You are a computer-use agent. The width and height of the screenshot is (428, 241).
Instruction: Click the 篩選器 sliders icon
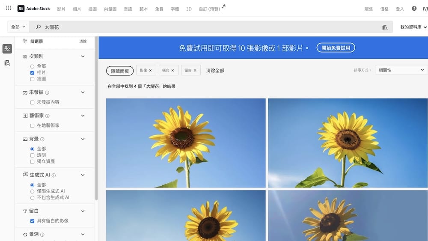[x=25, y=41]
